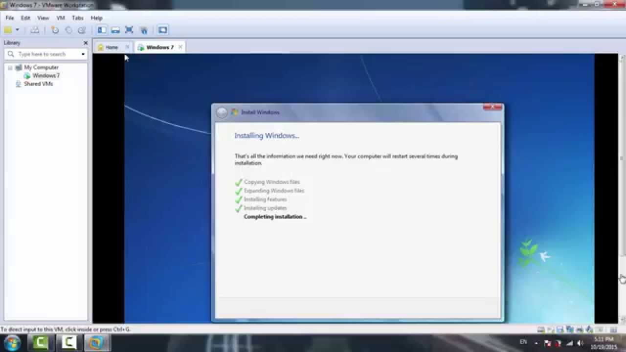Switch to Unity mode icon
Viewport: 626px width, 352px height.
click(143, 30)
